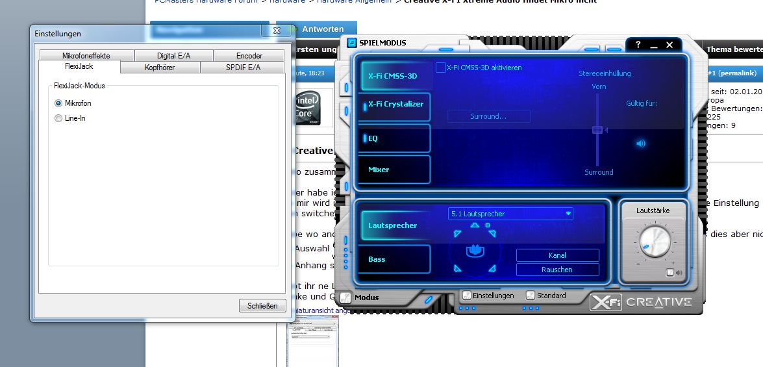Open the SPDIF E/A tab

(243, 67)
